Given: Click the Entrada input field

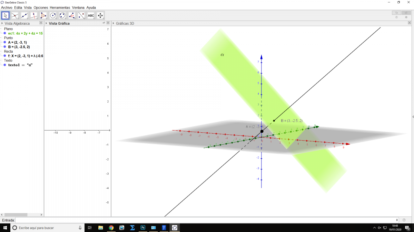Looking at the screenshot, I should [206, 220].
